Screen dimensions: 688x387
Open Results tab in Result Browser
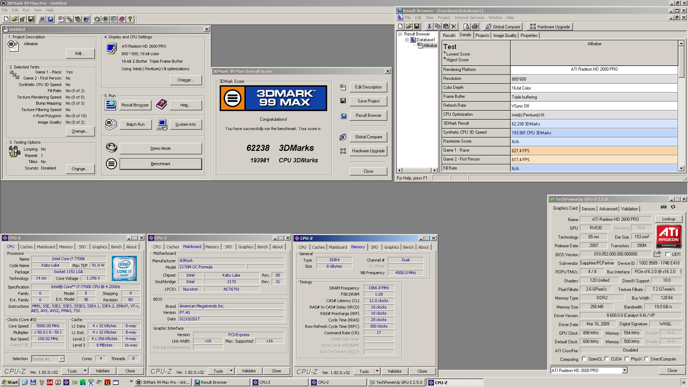(x=449, y=35)
